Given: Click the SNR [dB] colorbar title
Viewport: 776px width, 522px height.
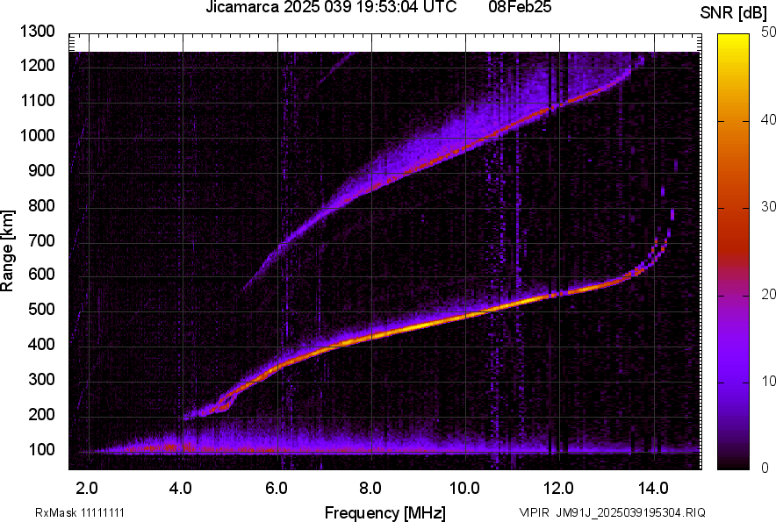Looking at the screenshot, I should [734, 13].
